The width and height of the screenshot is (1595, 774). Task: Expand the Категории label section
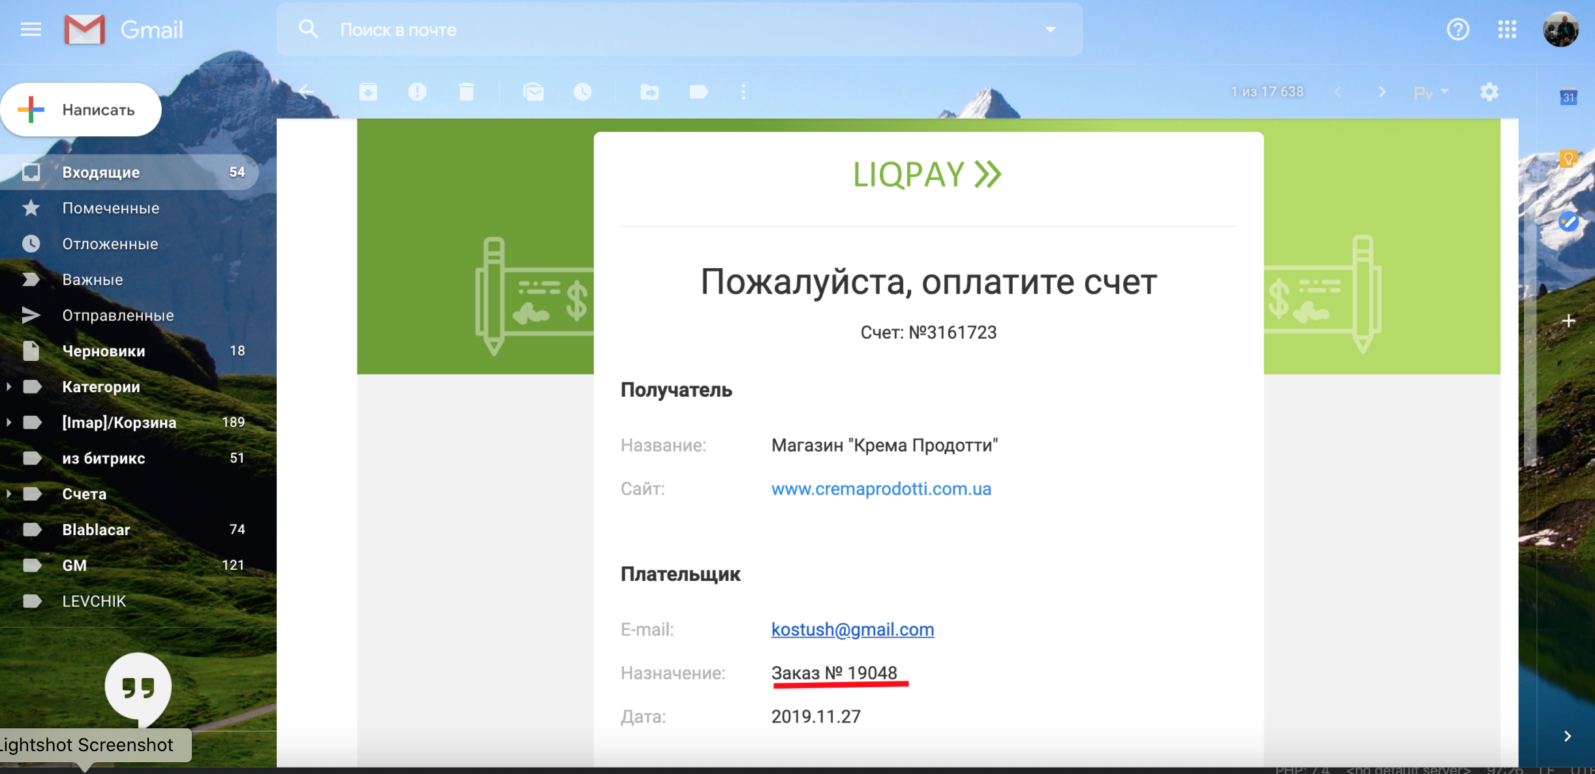coord(9,386)
